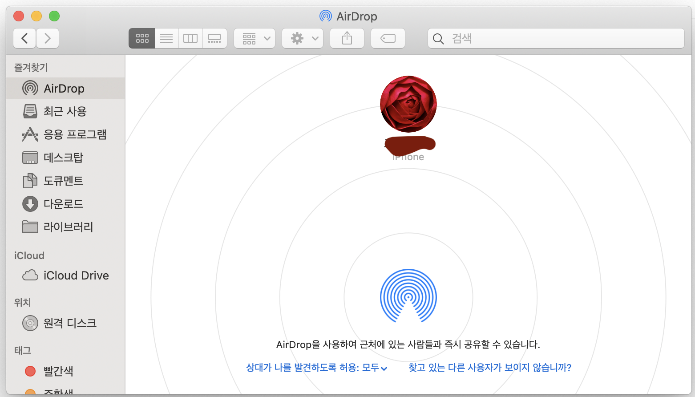This screenshot has height=397, width=695.
Task: Go forward with the right chevron button
Action: coord(48,38)
